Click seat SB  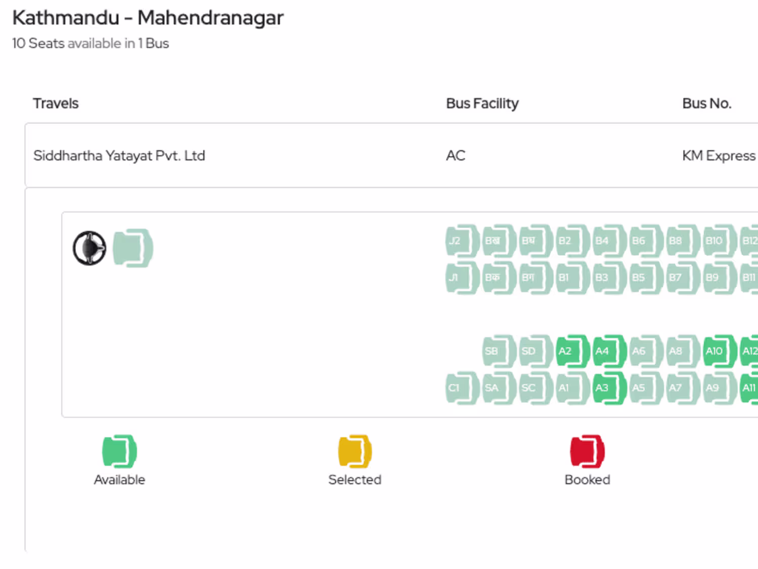click(x=498, y=351)
